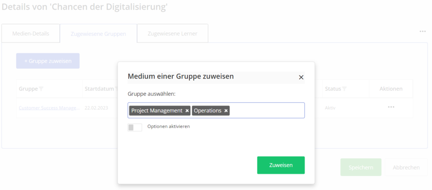Click the Gruppe column header text
Viewport: 432px width, 190px height.
pyautogui.click(x=28, y=89)
